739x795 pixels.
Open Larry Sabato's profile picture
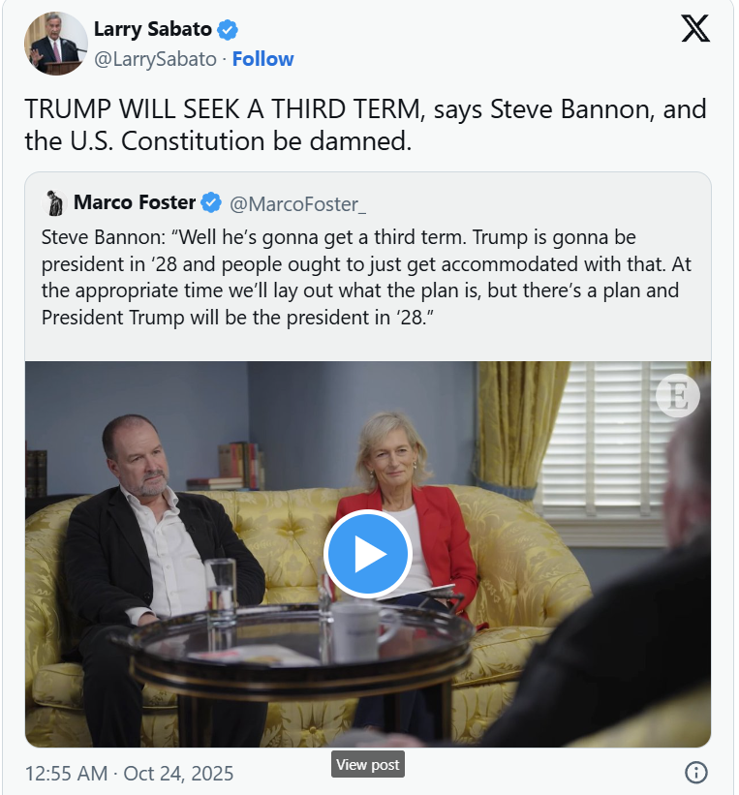tap(56, 44)
